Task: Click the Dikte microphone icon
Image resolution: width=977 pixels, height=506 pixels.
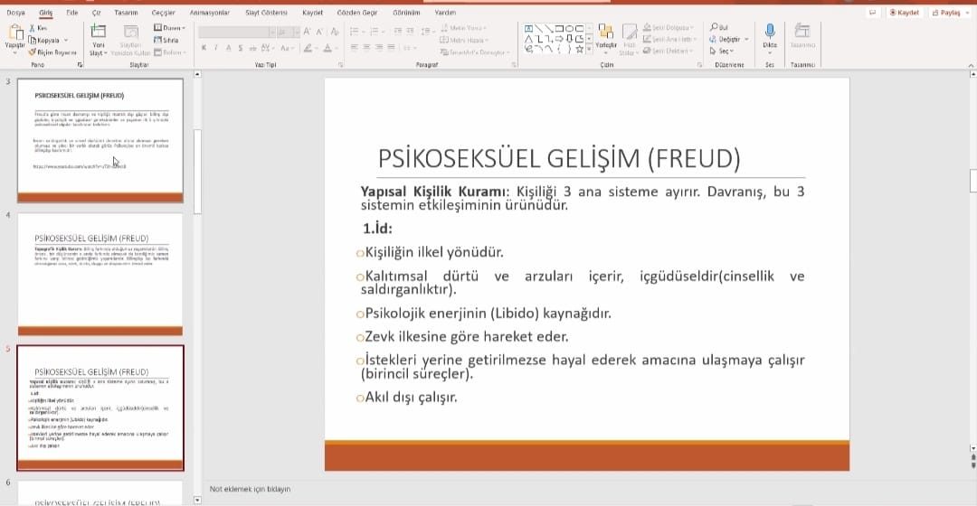Action: tap(770, 33)
